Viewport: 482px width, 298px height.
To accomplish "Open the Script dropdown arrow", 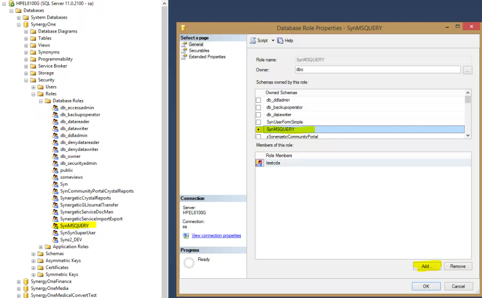I will (273, 41).
